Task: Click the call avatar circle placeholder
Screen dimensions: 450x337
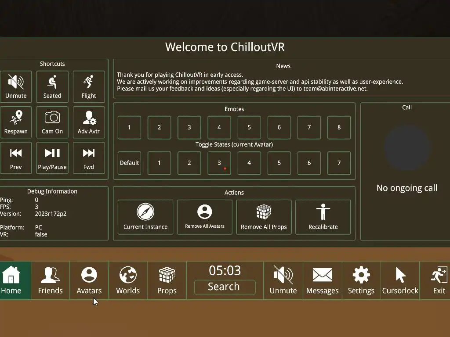Action: point(407,147)
